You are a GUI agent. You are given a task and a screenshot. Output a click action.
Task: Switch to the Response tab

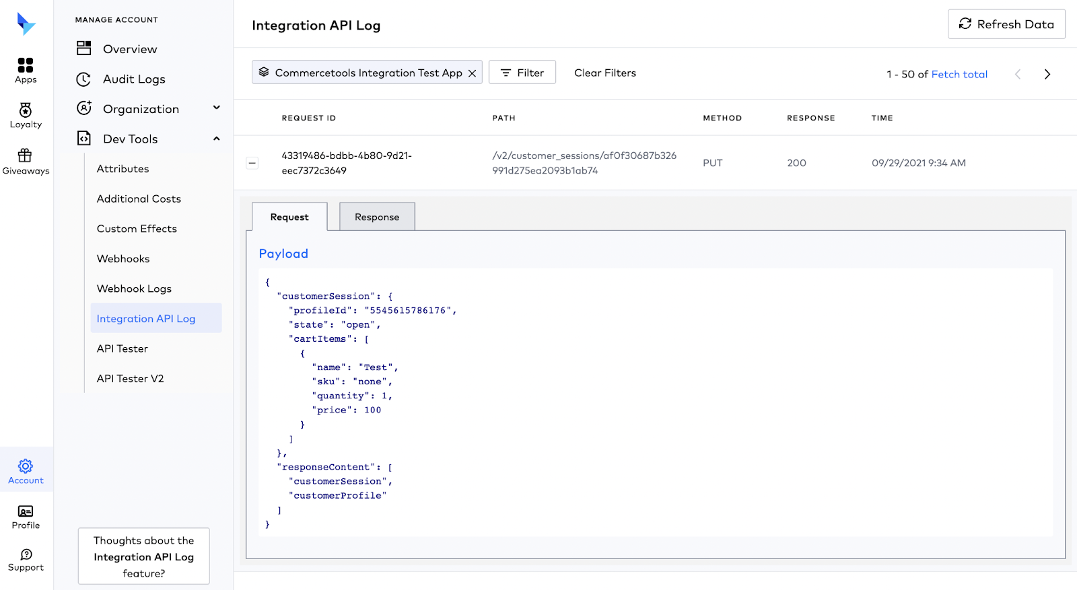(377, 217)
